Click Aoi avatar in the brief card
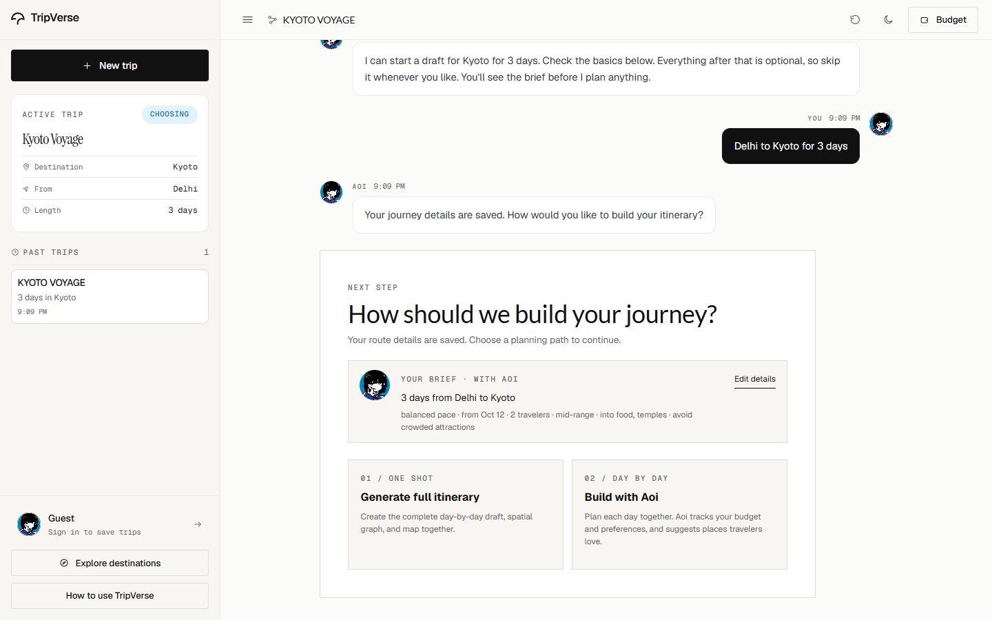 point(375,385)
